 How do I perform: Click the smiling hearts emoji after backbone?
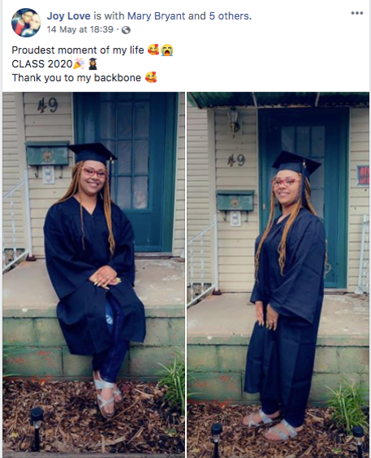(x=151, y=77)
